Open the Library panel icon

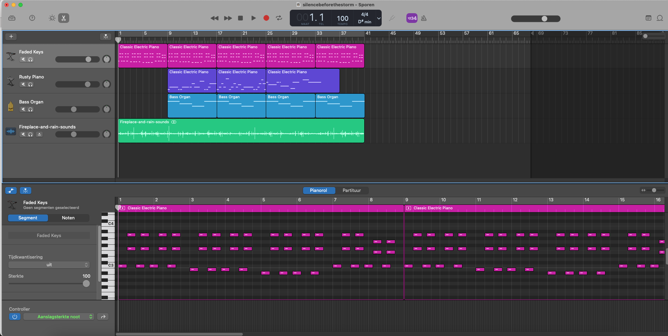[12, 18]
